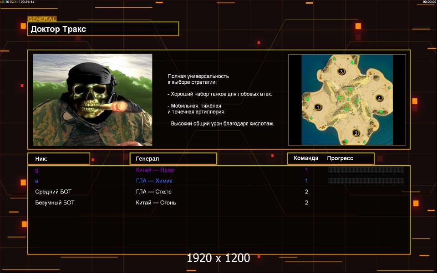Click the Доктор Тракс skull portrait
437x273 pixels.
click(x=92, y=100)
